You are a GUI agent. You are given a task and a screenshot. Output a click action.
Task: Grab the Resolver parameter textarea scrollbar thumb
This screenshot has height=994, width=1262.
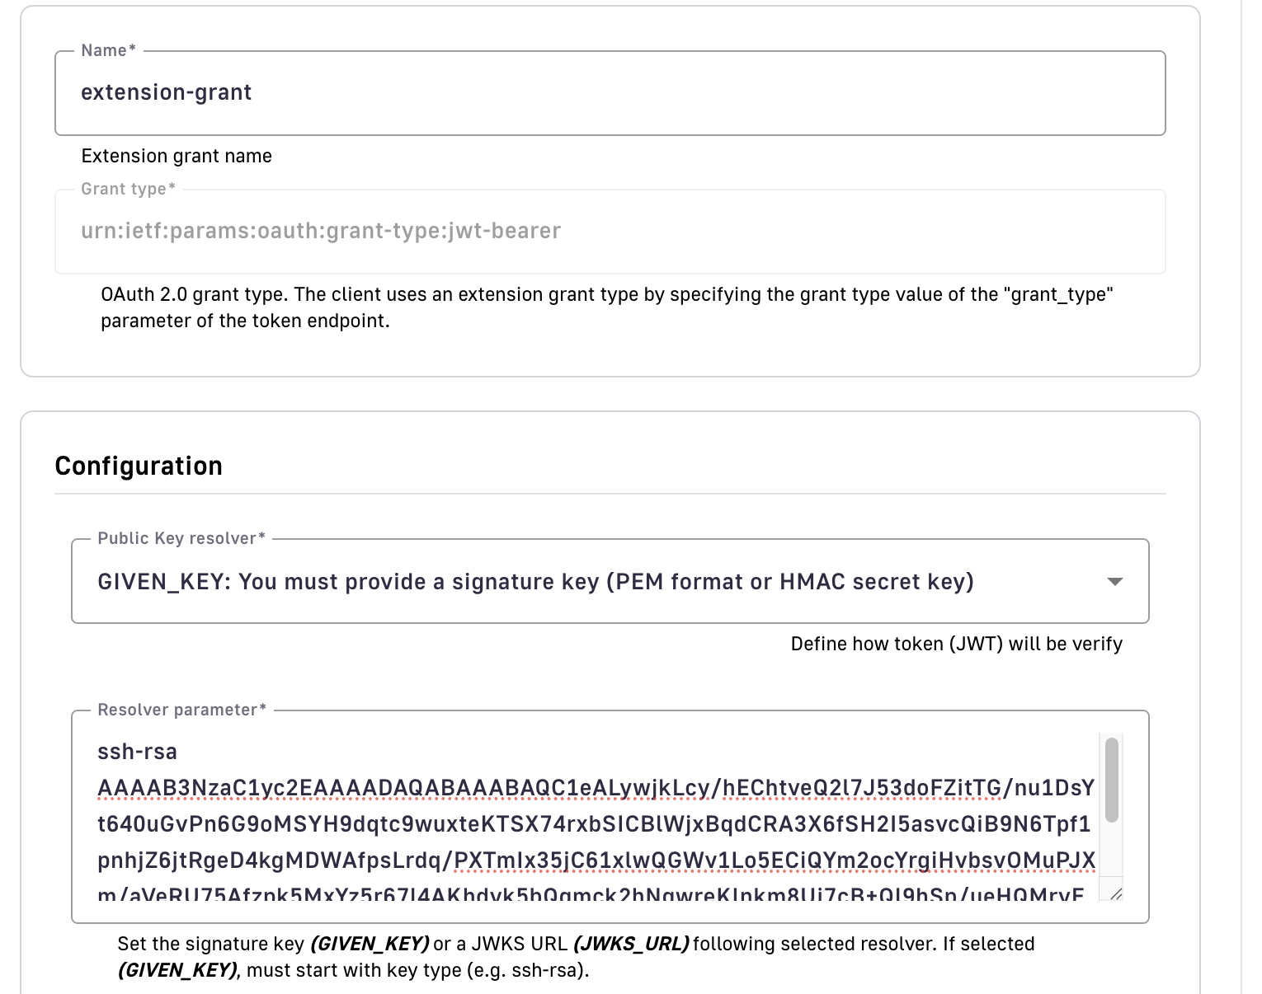click(1111, 780)
